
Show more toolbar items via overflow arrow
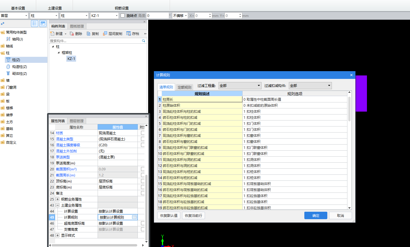click(x=145, y=34)
